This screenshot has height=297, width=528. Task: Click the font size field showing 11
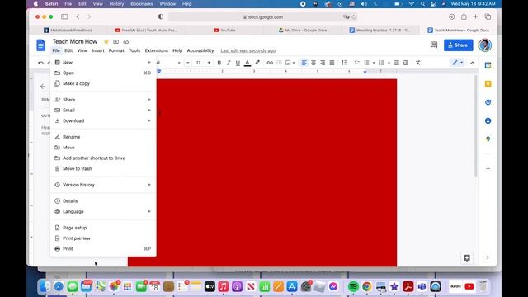tap(198, 63)
